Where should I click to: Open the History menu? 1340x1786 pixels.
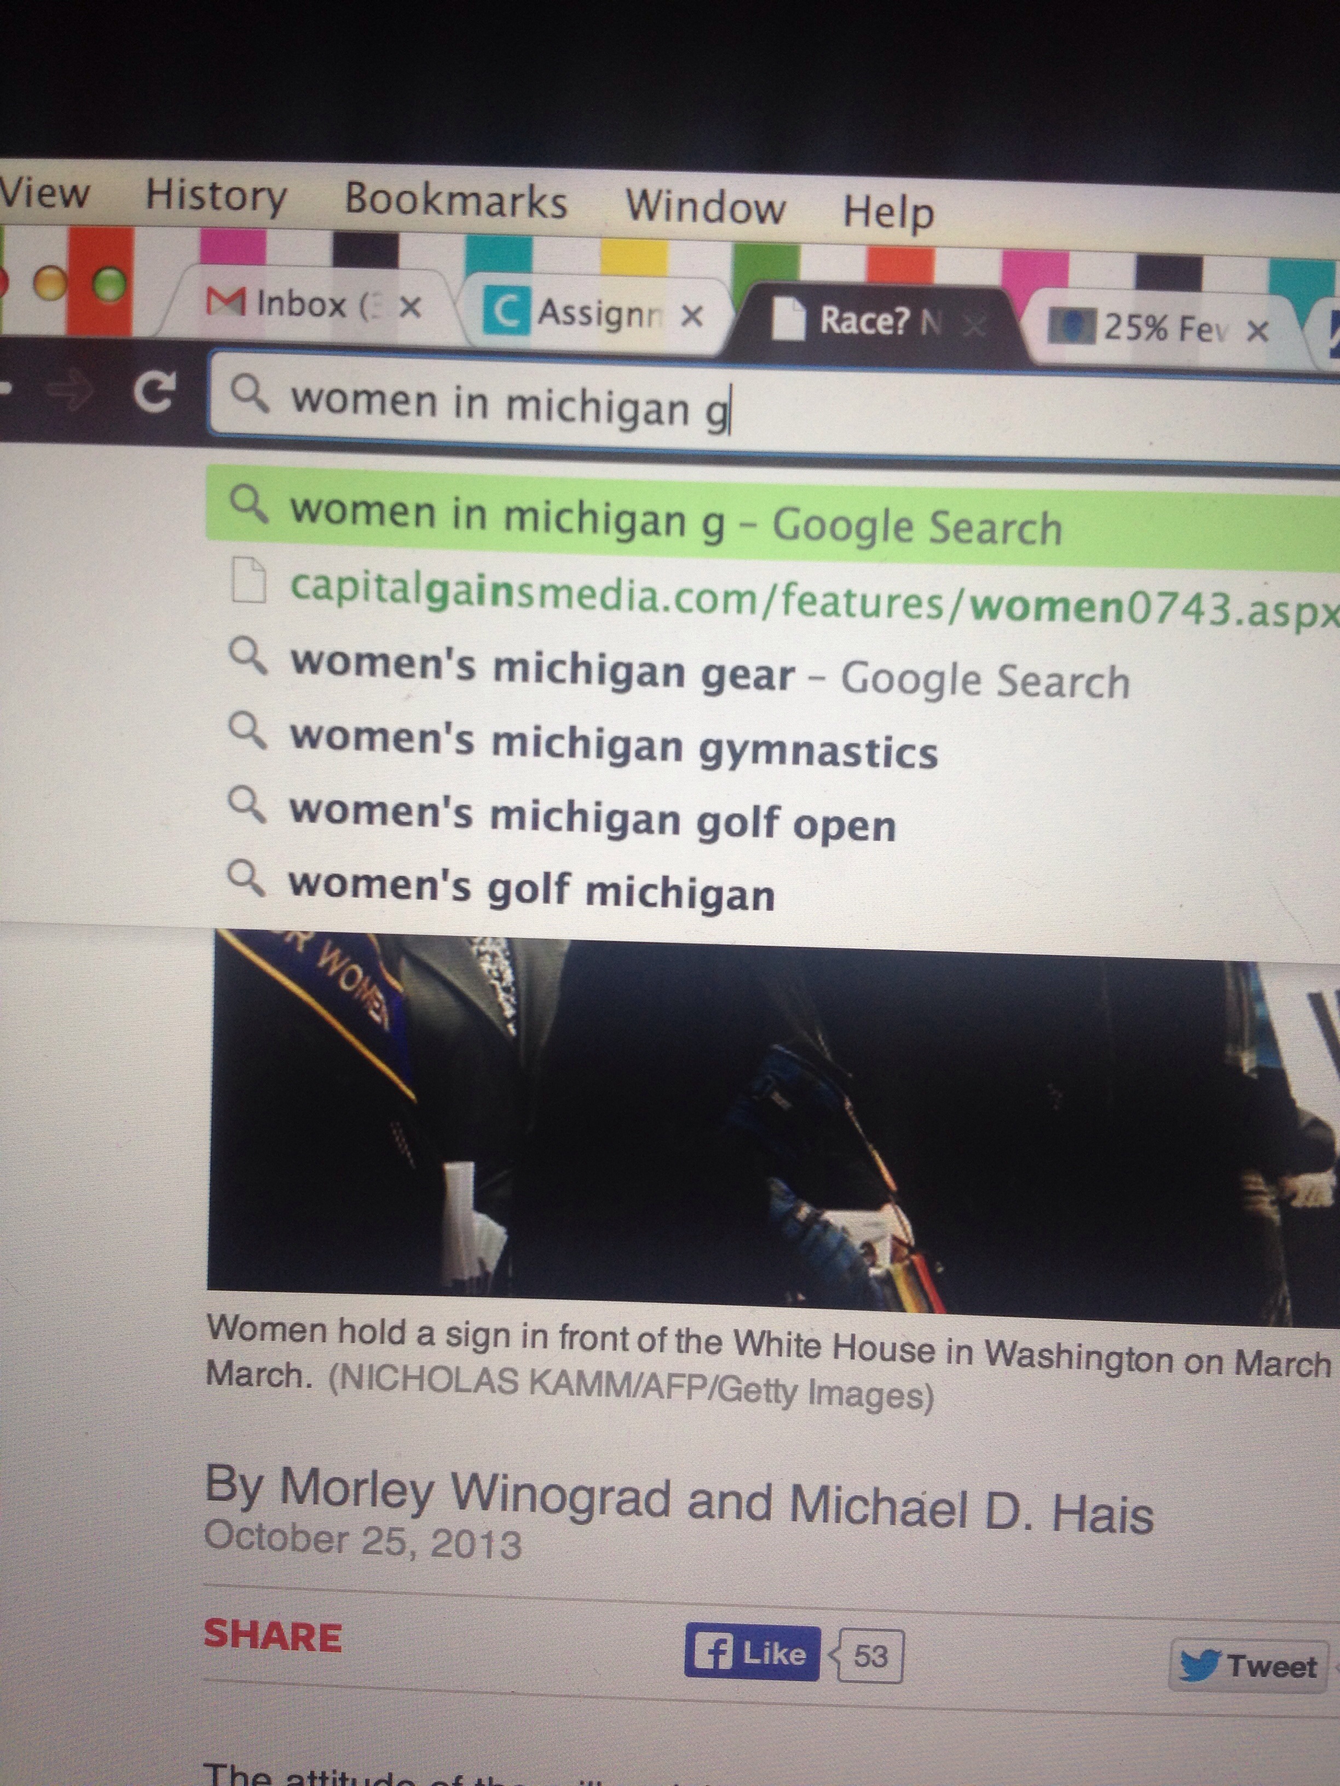(216, 195)
